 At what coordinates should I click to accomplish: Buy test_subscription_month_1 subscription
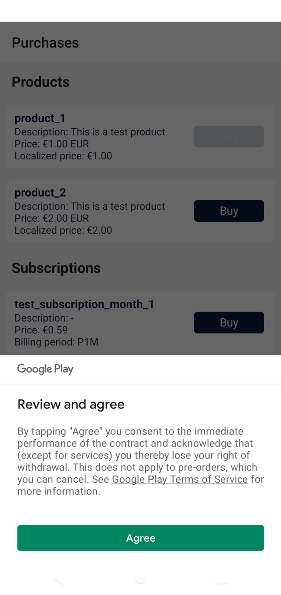coord(229,322)
